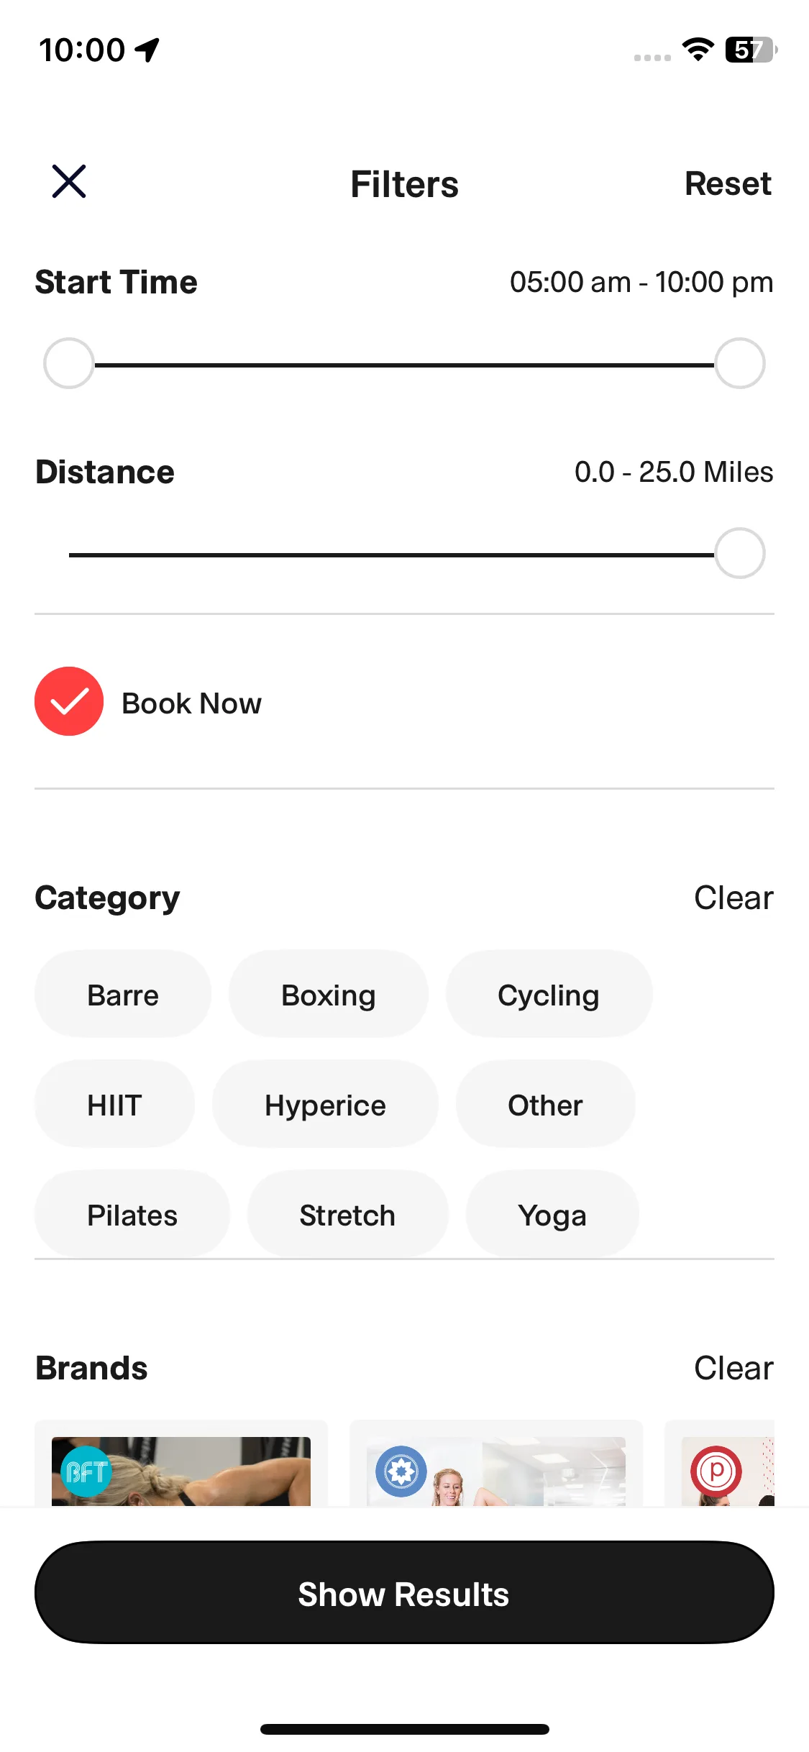The image size is (809, 1752).
Task: Toggle the Barre category chip
Action: click(123, 995)
